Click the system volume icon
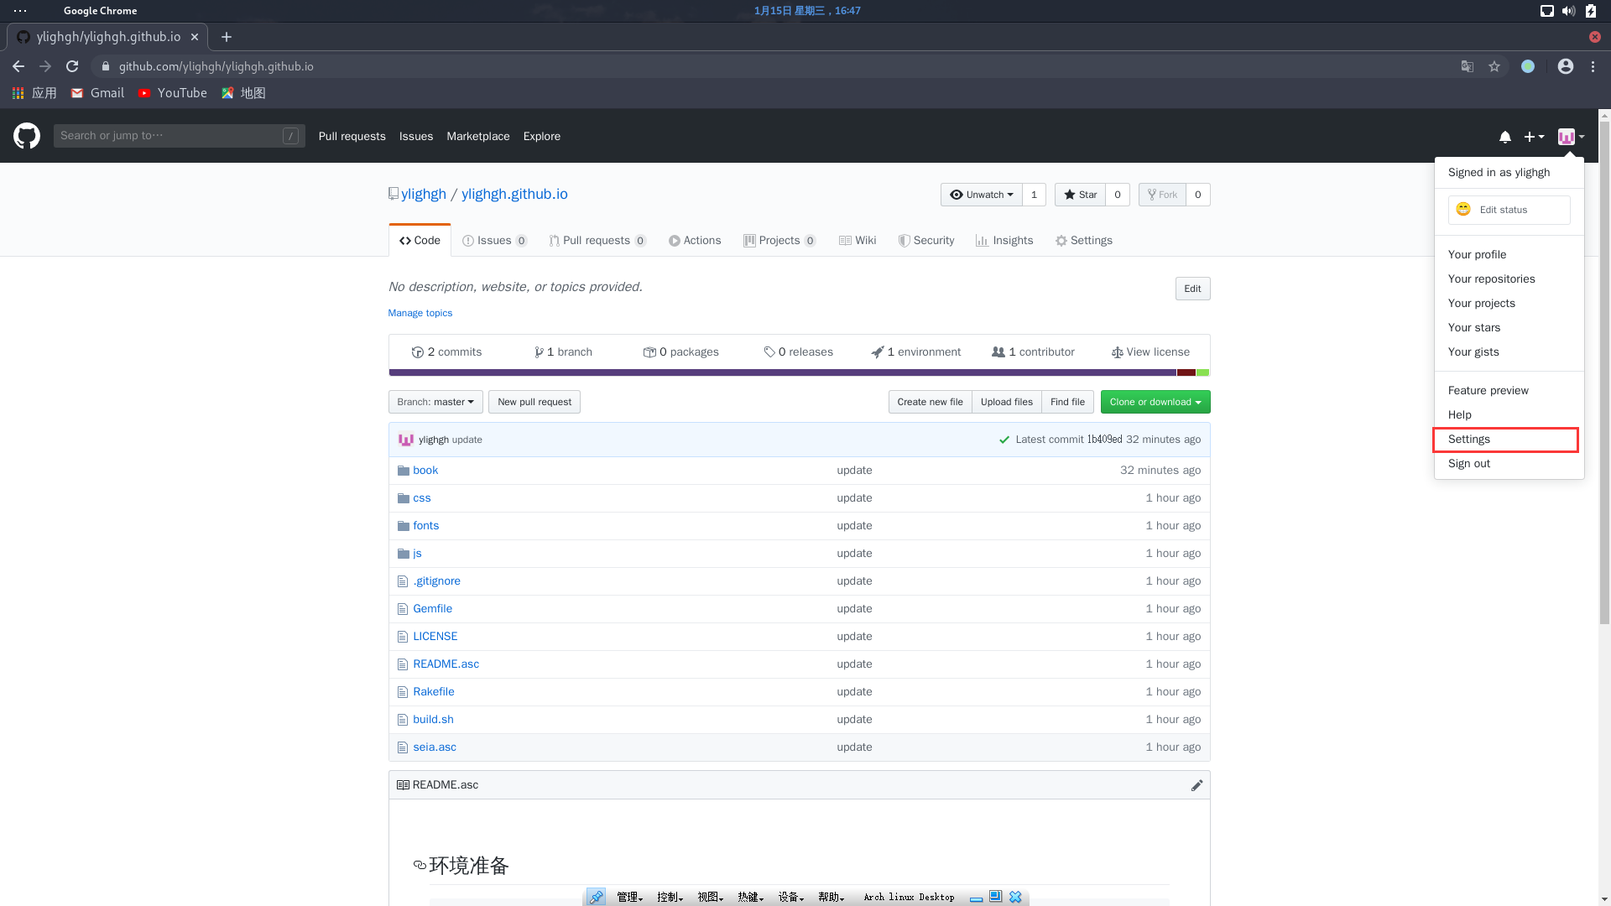Screen dimensions: 1611x906 (x=1568, y=11)
